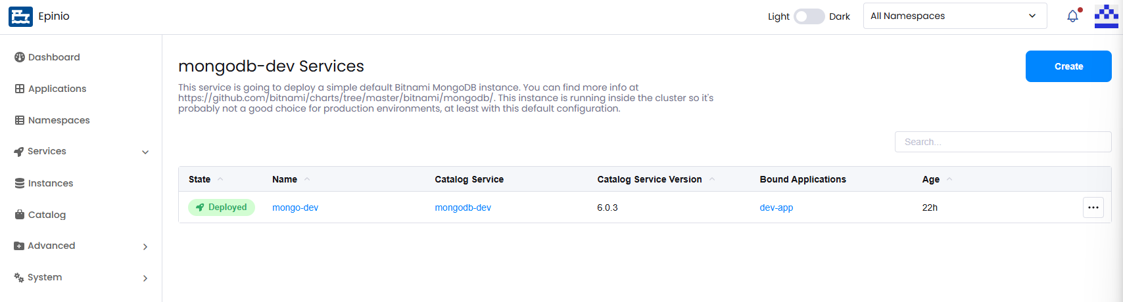The image size is (1123, 302).
Task: Click the Advanced folder-plus icon in the sidebar
Action: click(19, 246)
